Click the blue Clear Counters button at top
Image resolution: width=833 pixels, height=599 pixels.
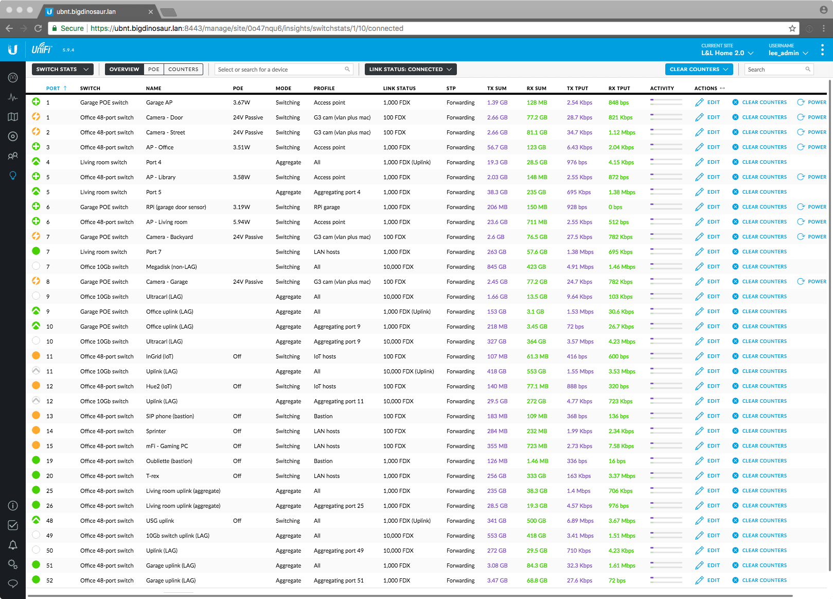click(x=699, y=70)
